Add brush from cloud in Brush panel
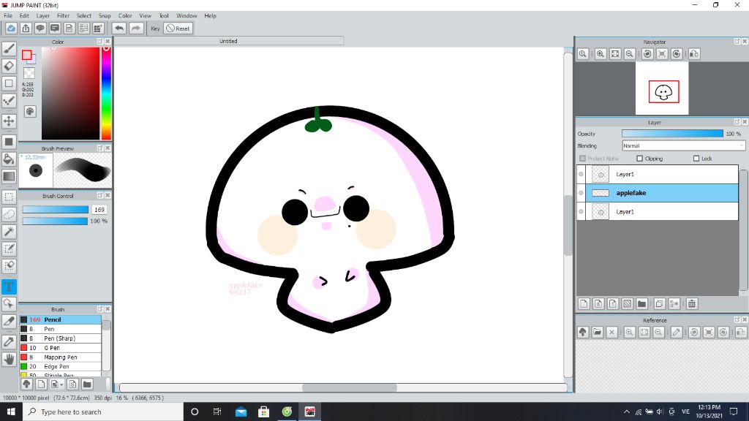749x421 pixels. pyautogui.click(x=27, y=384)
